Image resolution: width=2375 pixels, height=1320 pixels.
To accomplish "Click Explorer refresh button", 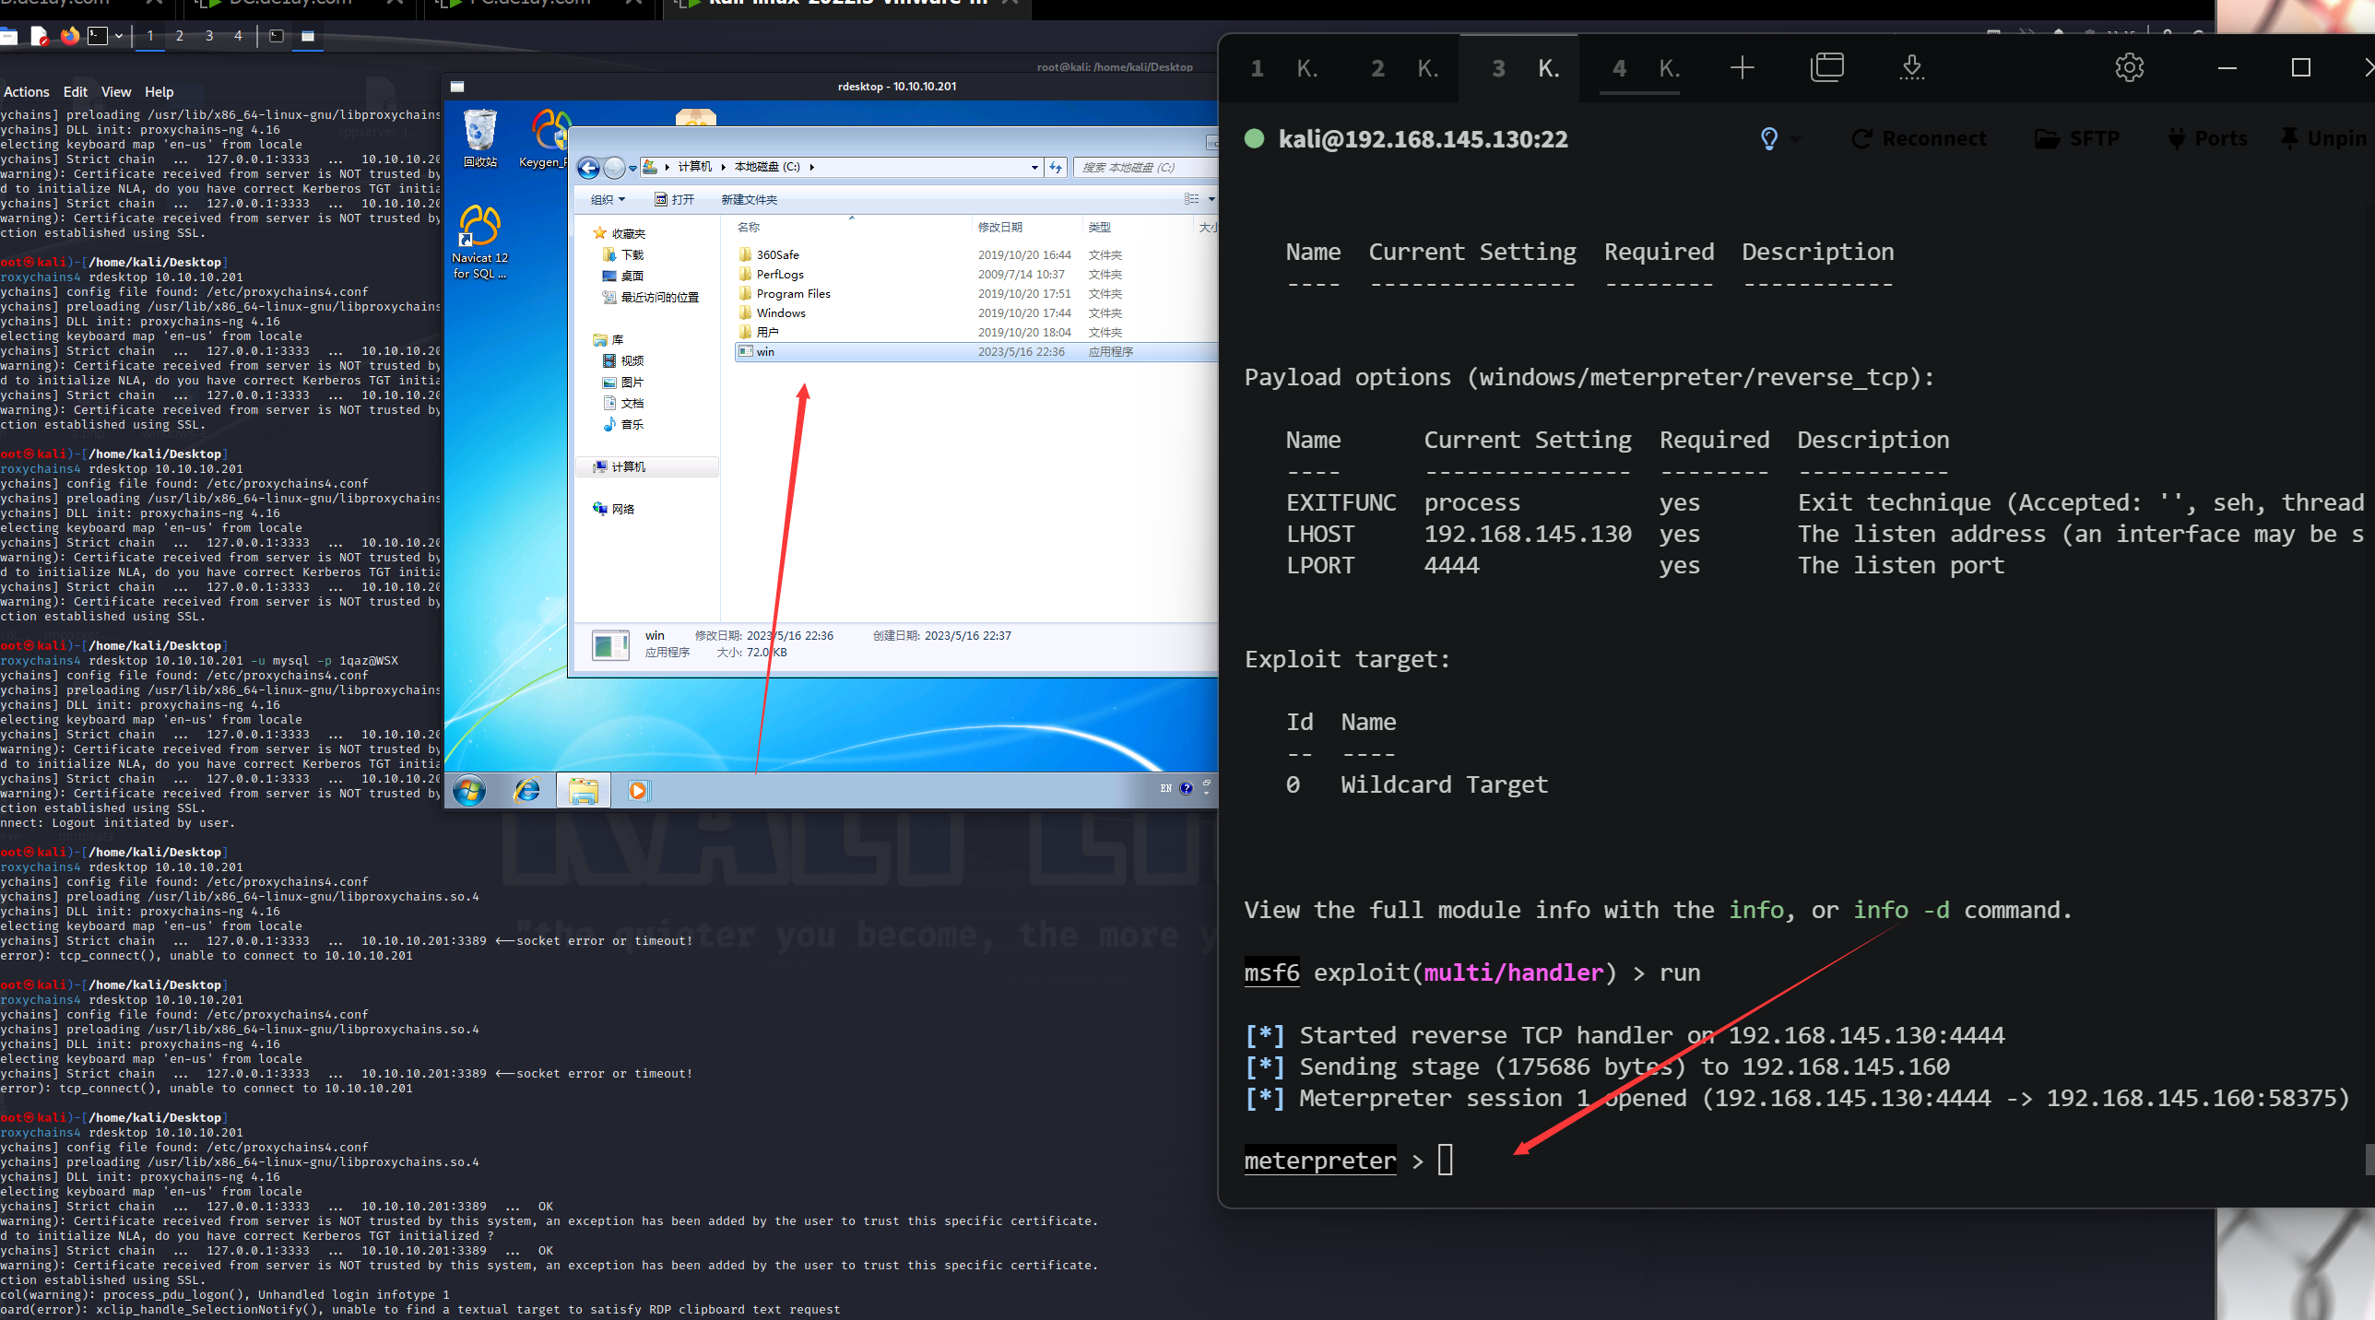I will coord(1056,168).
